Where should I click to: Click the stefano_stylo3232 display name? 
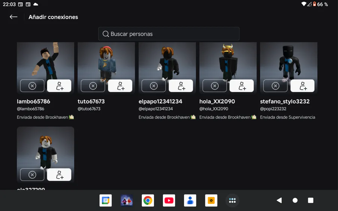285,101
